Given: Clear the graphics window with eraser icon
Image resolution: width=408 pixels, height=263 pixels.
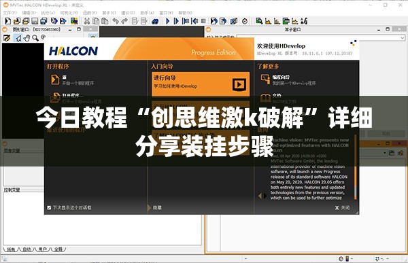Looking at the screenshot, I should [x=7, y=38].
